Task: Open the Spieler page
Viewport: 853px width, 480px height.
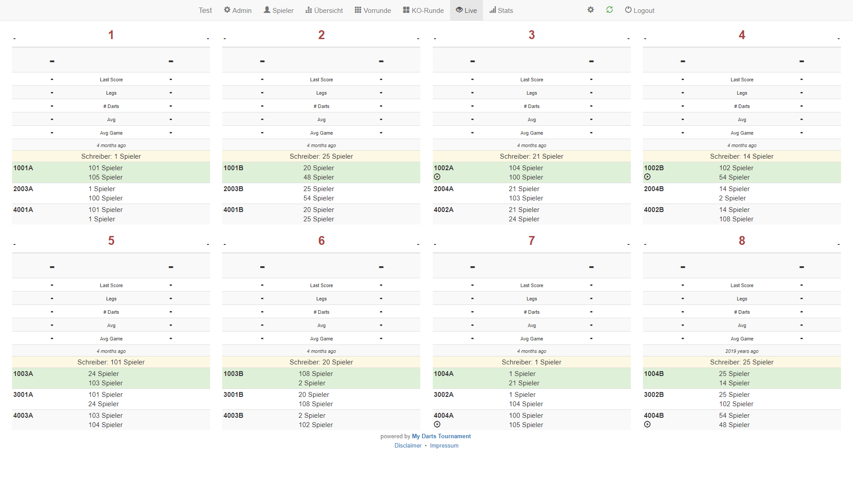Action: point(279,10)
